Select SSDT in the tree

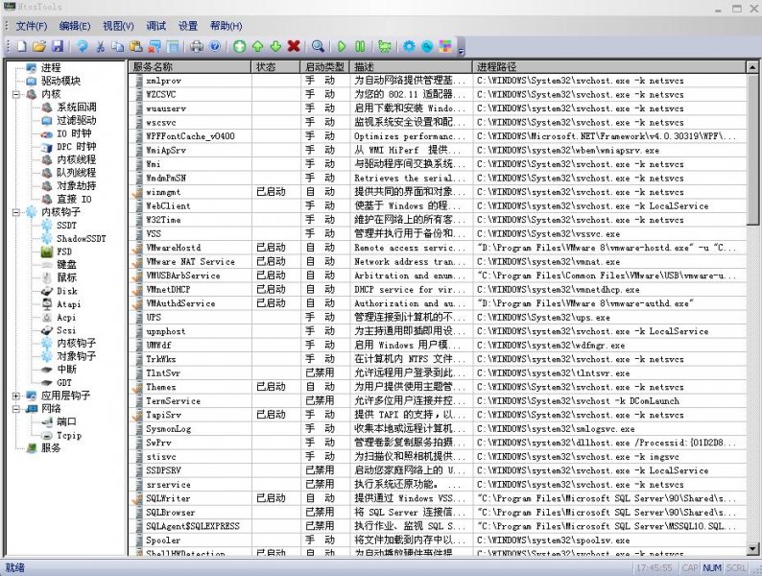pos(66,225)
